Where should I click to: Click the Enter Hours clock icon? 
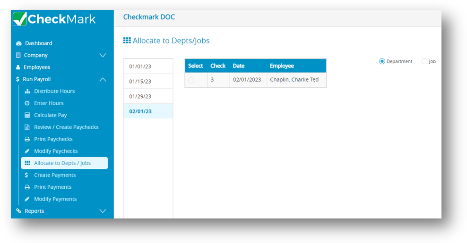[27, 103]
